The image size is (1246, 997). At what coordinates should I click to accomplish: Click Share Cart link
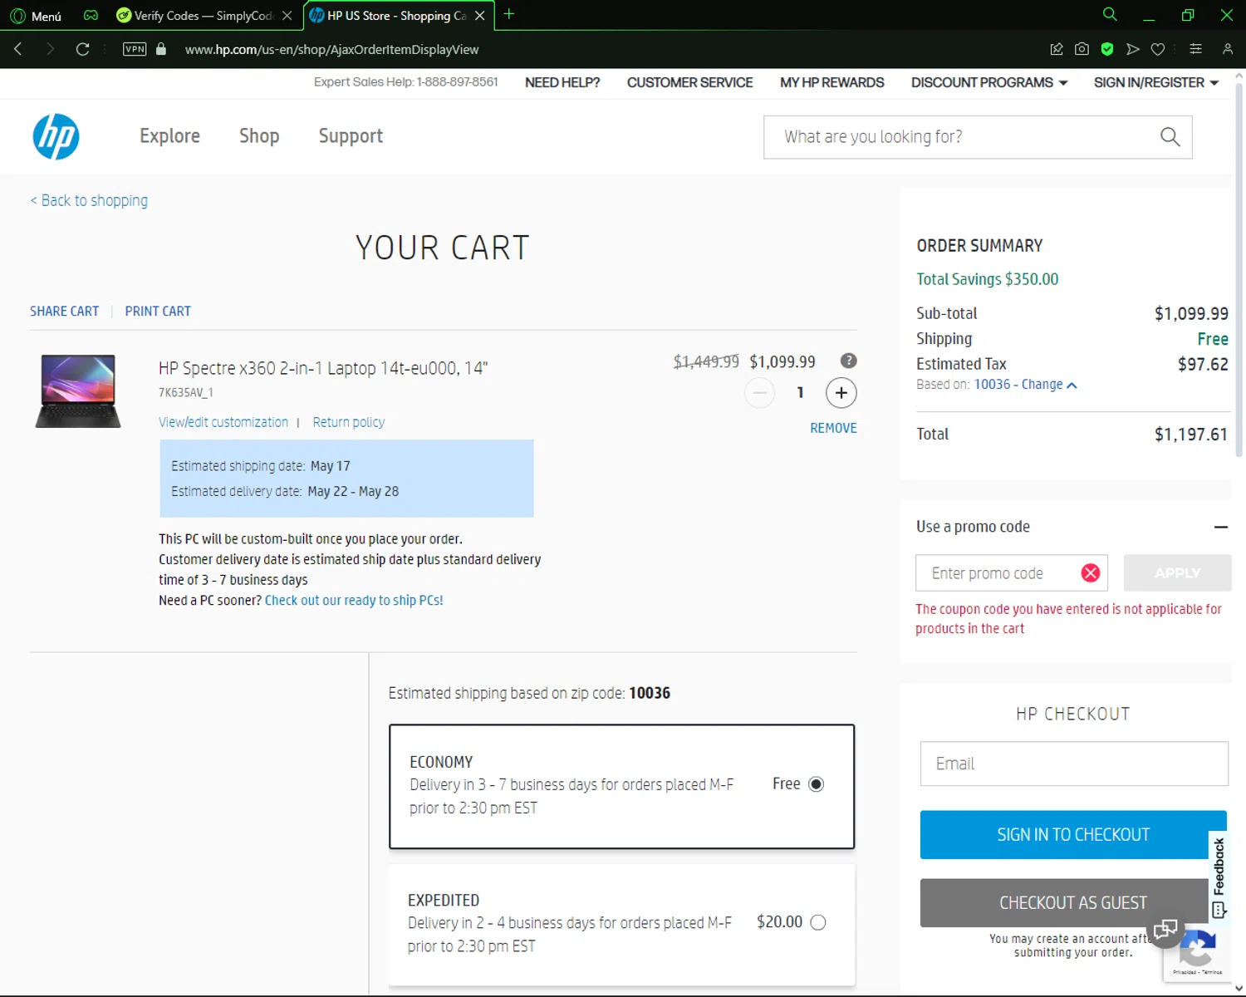coord(64,311)
